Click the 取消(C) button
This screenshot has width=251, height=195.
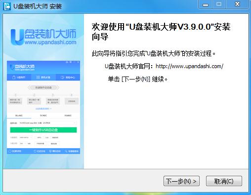click(x=224, y=181)
